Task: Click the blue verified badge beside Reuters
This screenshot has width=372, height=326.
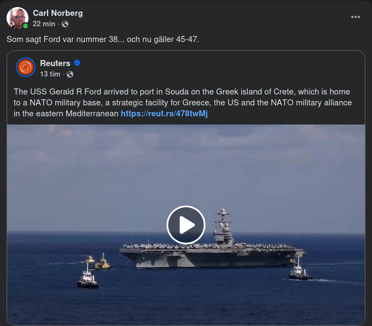Action: [78, 63]
